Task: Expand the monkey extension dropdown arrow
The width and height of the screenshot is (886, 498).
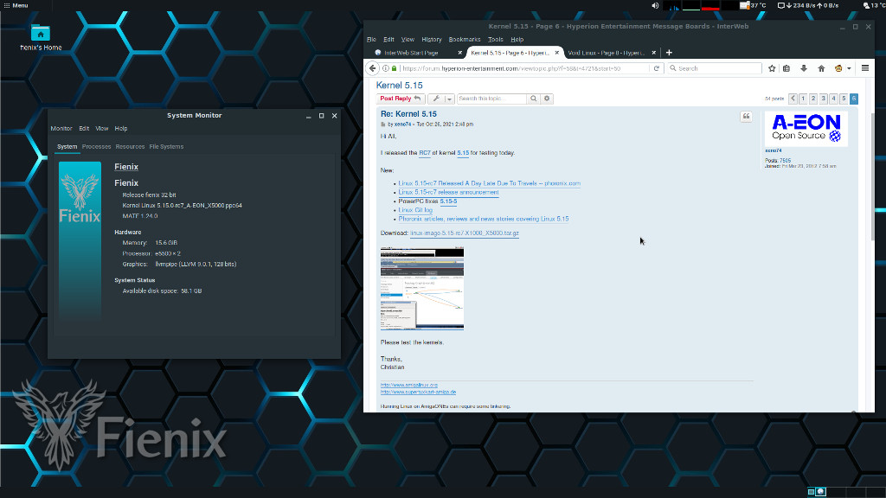Action: [x=849, y=68]
